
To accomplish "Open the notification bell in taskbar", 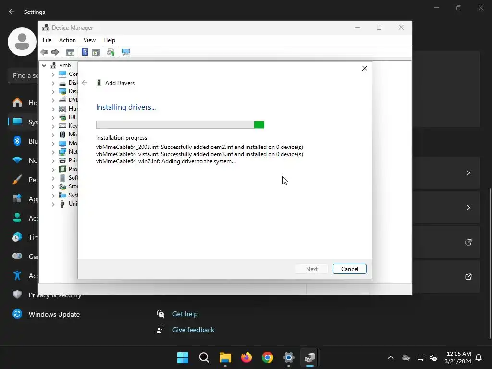I will [x=479, y=357].
